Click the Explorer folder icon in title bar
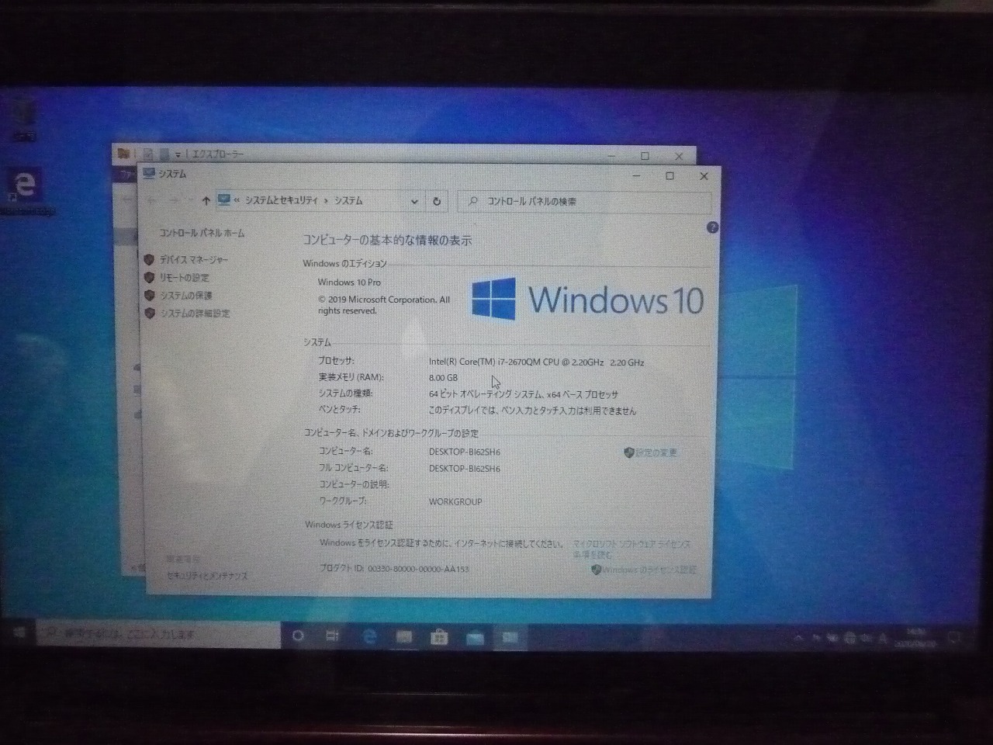Screen dimensions: 993x745 pos(123,154)
